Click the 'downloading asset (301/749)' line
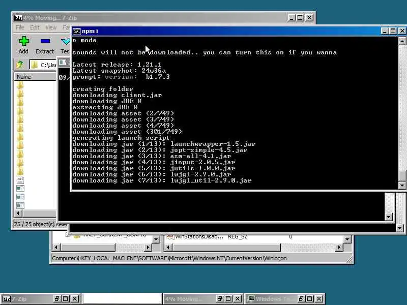This screenshot has width=407, height=305. [127, 132]
